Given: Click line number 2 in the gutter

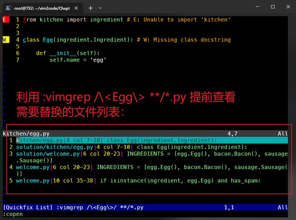Looking at the screenshot, I should click(18, 26).
